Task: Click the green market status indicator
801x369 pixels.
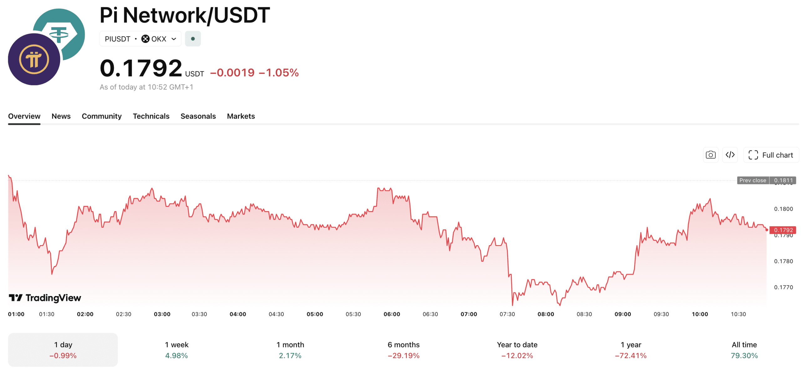Action: pyautogui.click(x=193, y=39)
